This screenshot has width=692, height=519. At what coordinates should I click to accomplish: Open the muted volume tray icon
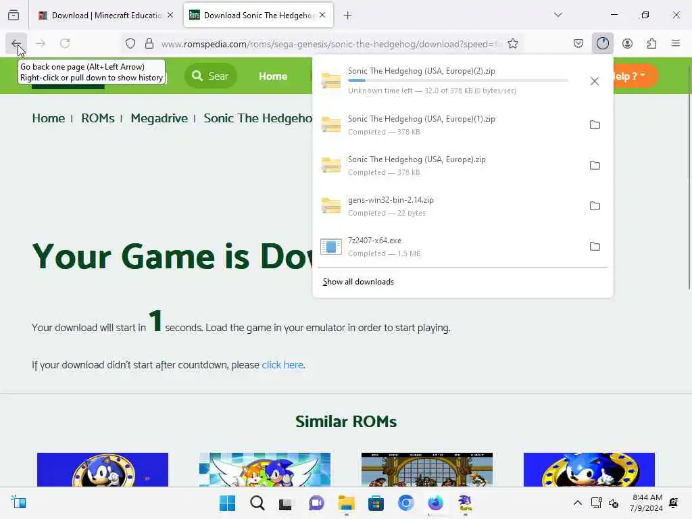[x=614, y=503]
